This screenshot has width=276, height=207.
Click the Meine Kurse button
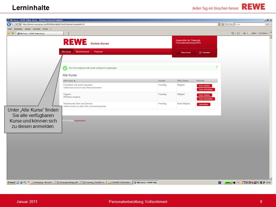[186, 53]
